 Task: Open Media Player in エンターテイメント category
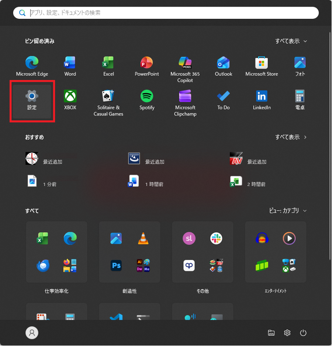point(289,238)
